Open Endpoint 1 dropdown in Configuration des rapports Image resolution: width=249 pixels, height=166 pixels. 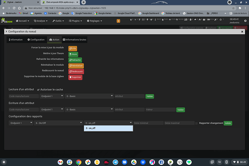click(x=21, y=123)
